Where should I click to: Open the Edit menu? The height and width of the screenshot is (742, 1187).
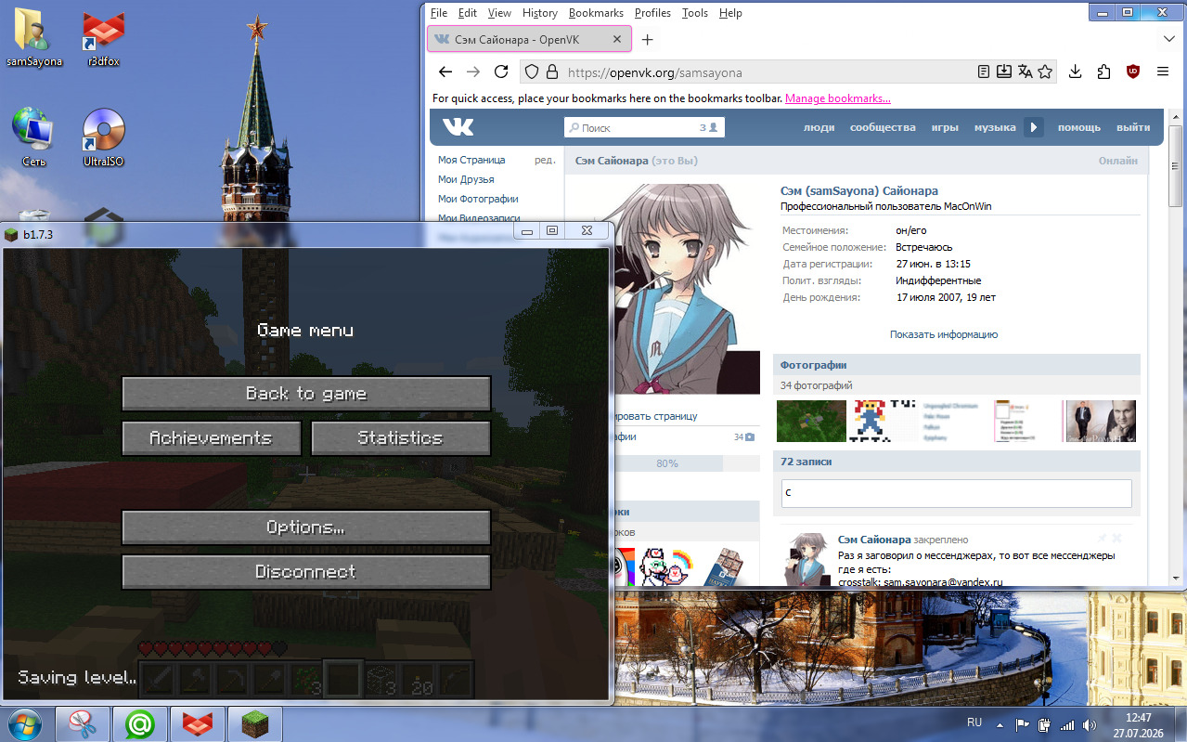[468, 13]
